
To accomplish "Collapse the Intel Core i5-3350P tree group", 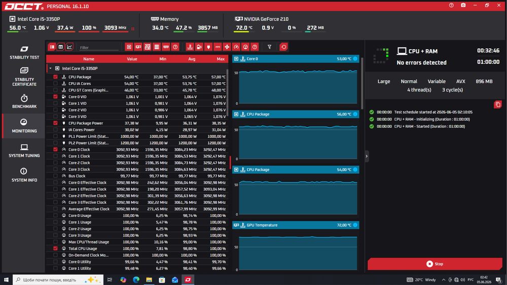I will click(50, 68).
